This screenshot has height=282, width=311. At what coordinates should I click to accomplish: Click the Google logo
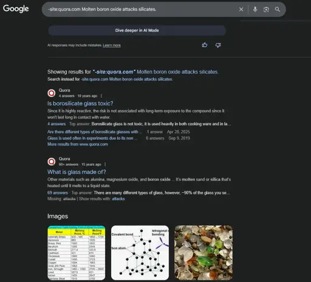point(16,9)
